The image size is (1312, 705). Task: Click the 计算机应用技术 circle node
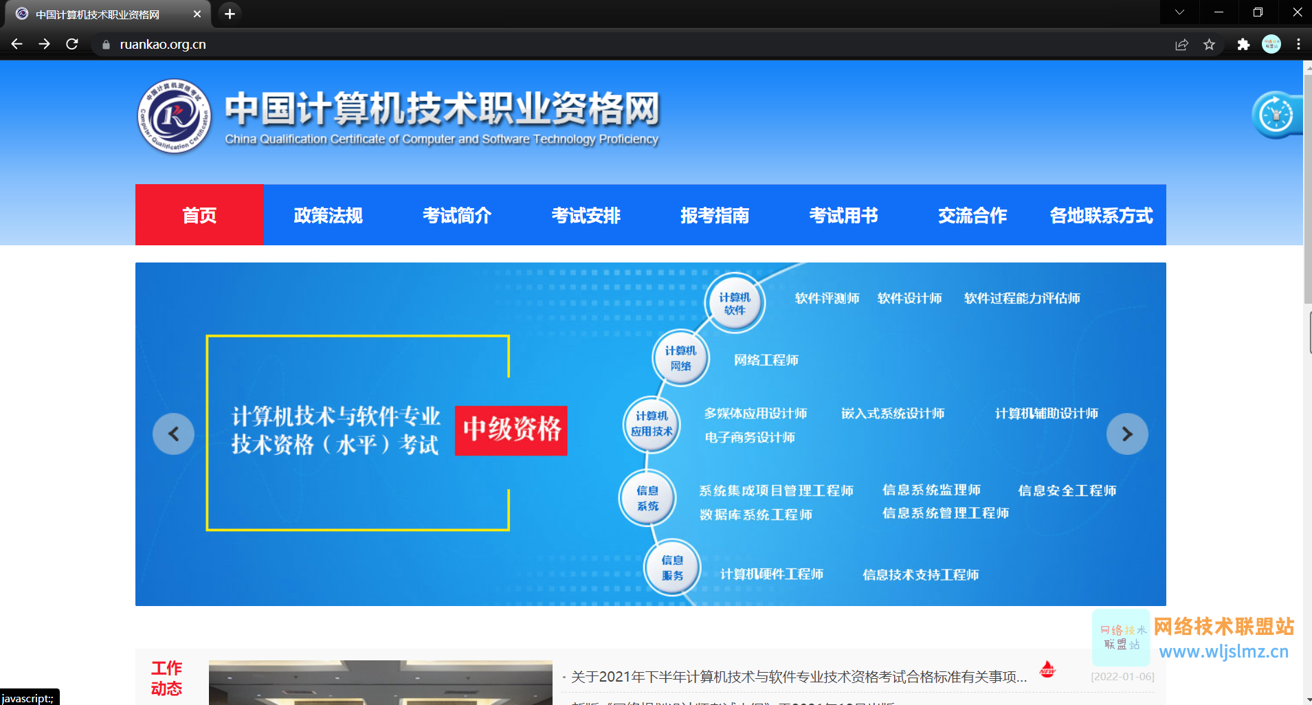pyautogui.click(x=652, y=424)
